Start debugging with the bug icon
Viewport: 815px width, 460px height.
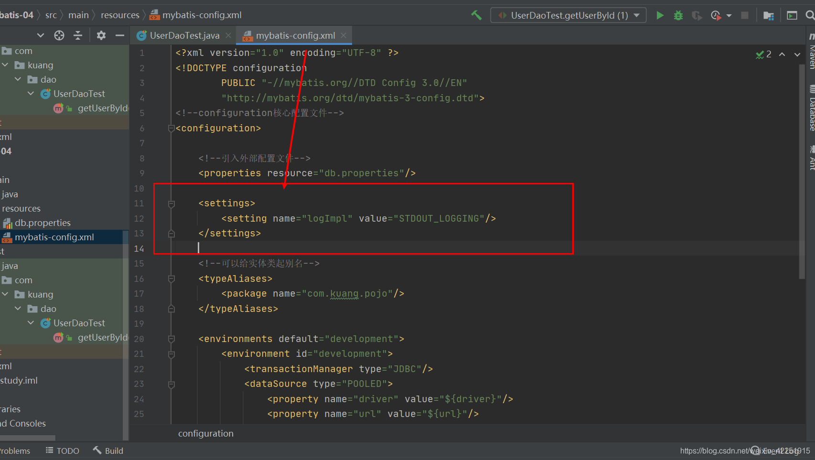(x=678, y=15)
